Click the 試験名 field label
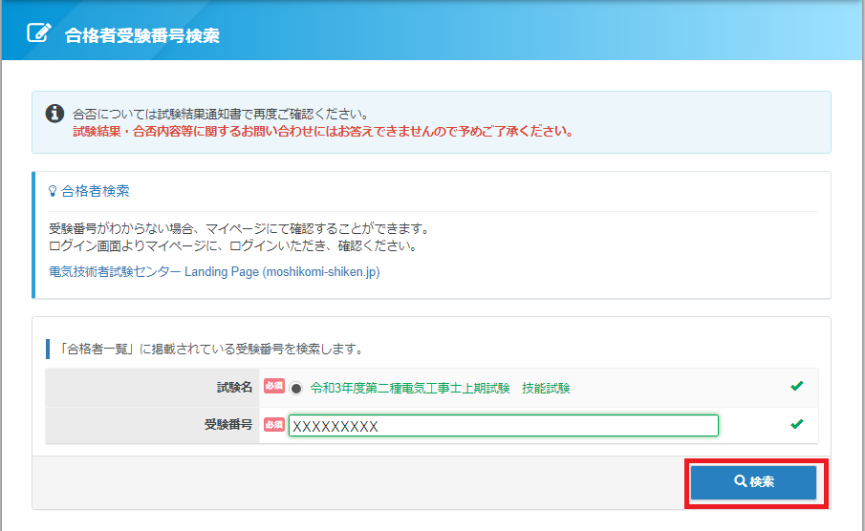 (x=234, y=388)
